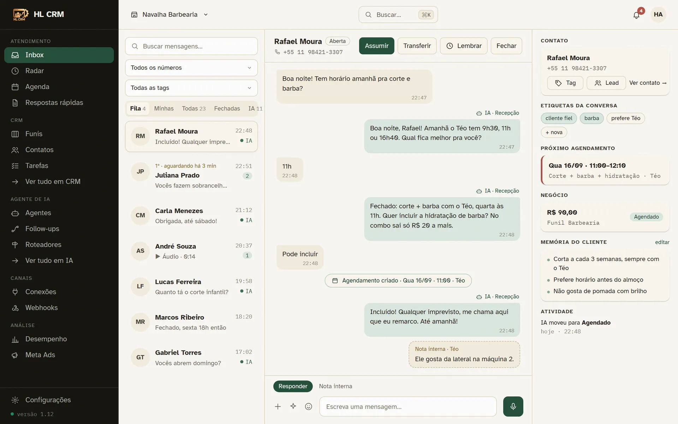The image size is (678, 424).
Task: Click the Lembrar reminder button
Action: coord(464,46)
